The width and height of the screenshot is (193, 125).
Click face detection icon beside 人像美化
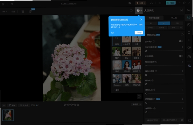[x=181, y=10]
